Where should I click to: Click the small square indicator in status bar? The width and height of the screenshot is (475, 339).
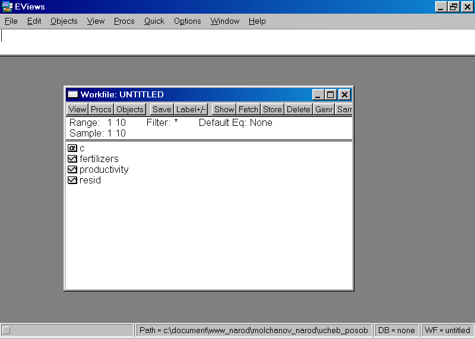coord(6,330)
